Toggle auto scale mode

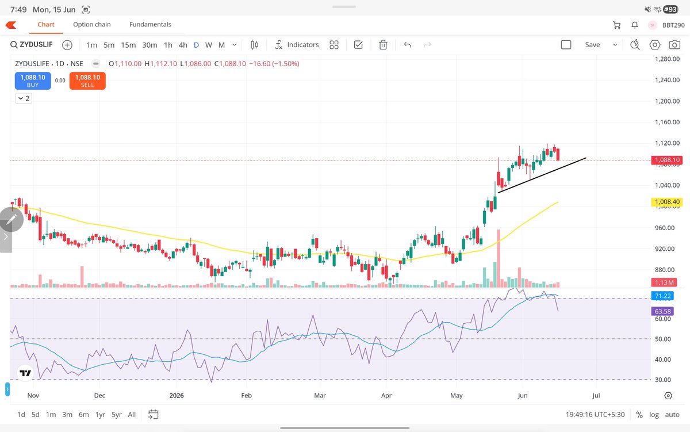(672, 415)
